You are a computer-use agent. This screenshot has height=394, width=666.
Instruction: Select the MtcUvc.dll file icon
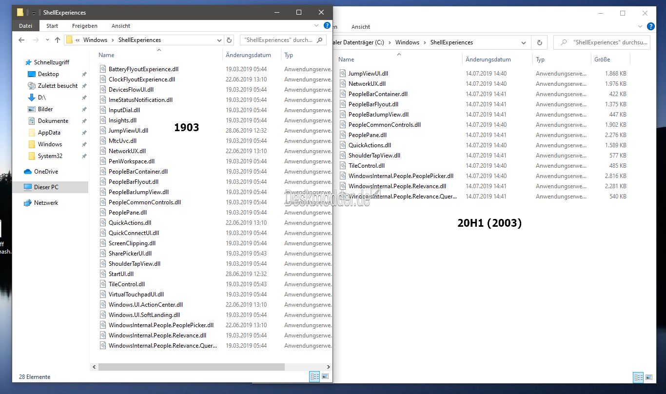click(103, 141)
